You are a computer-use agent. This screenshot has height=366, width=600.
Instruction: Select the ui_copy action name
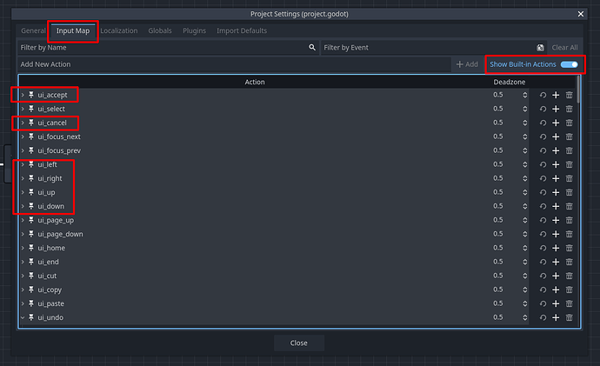(50, 289)
